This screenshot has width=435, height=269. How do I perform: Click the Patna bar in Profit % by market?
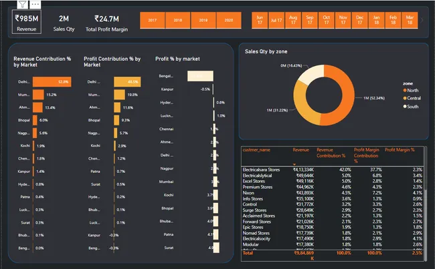coord(215,234)
